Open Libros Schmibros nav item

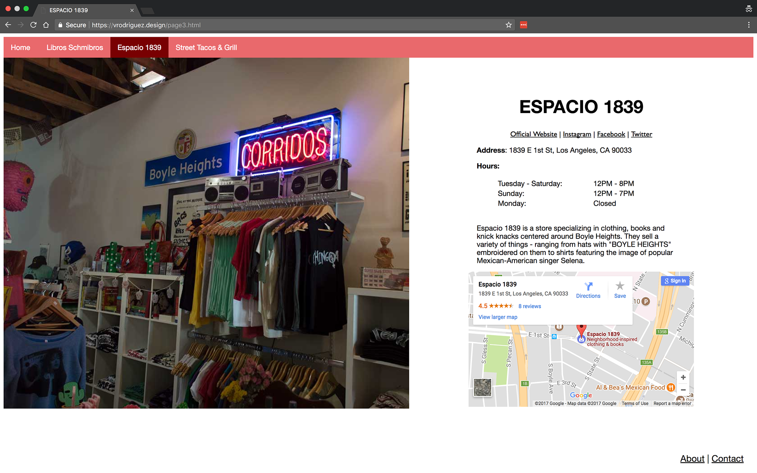coord(75,47)
